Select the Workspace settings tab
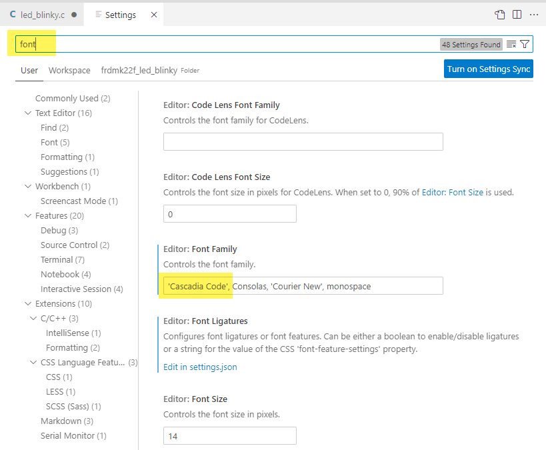Image resolution: width=546 pixels, height=450 pixels. (x=69, y=71)
